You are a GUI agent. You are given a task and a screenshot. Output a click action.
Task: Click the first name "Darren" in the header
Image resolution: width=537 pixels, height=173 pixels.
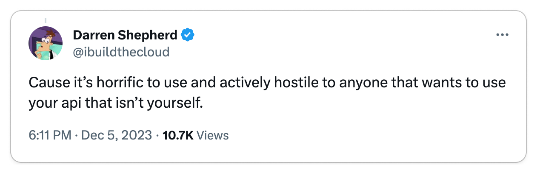[x=94, y=35]
